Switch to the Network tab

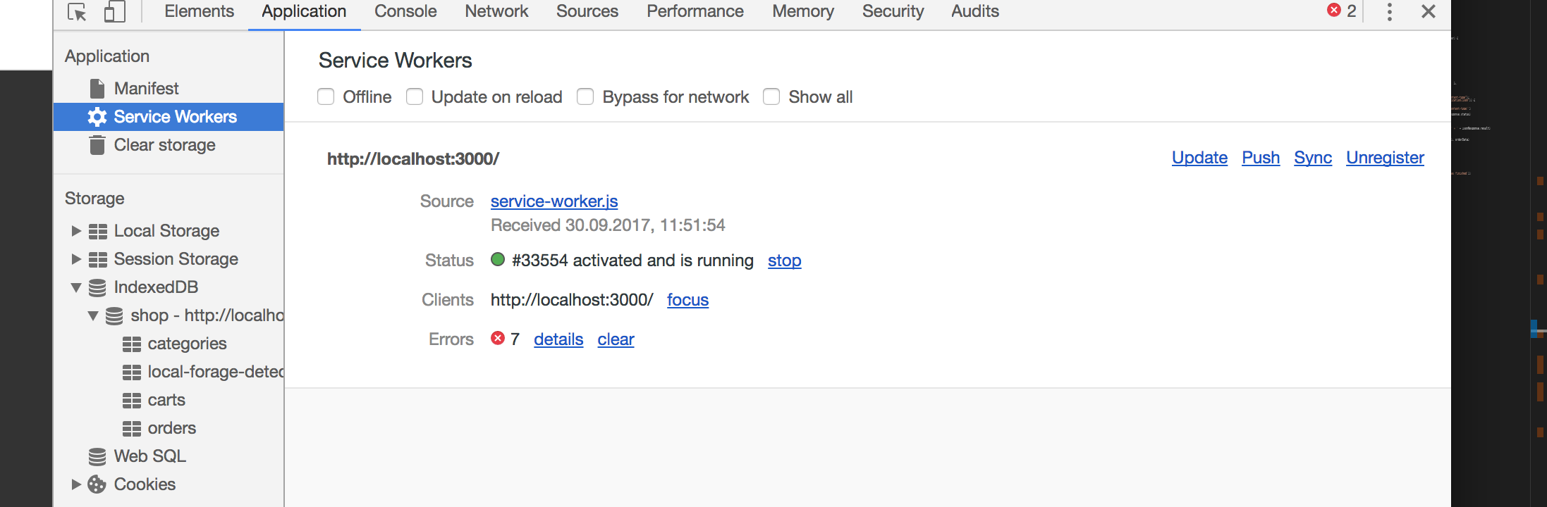coord(496,11)
